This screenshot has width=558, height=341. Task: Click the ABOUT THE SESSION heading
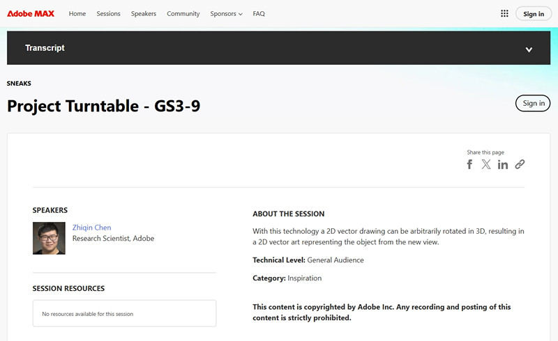pos(289,214)
